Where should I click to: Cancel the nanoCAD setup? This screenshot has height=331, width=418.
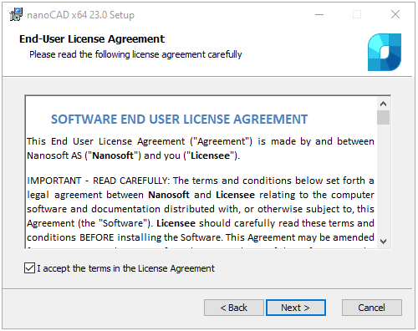coord(372,308)
